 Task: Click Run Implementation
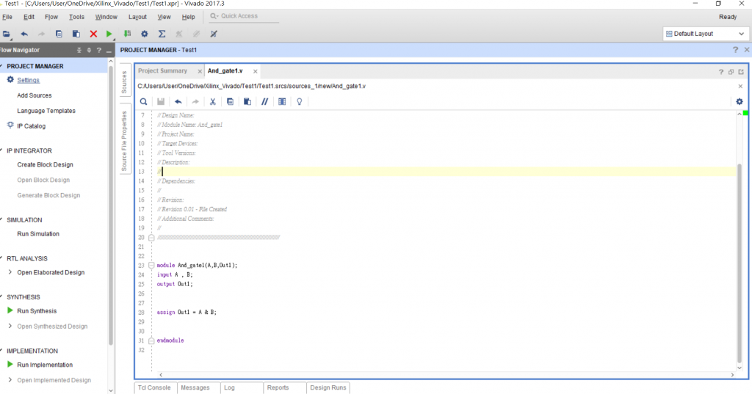pyautogui.click(x=45, y=365)
